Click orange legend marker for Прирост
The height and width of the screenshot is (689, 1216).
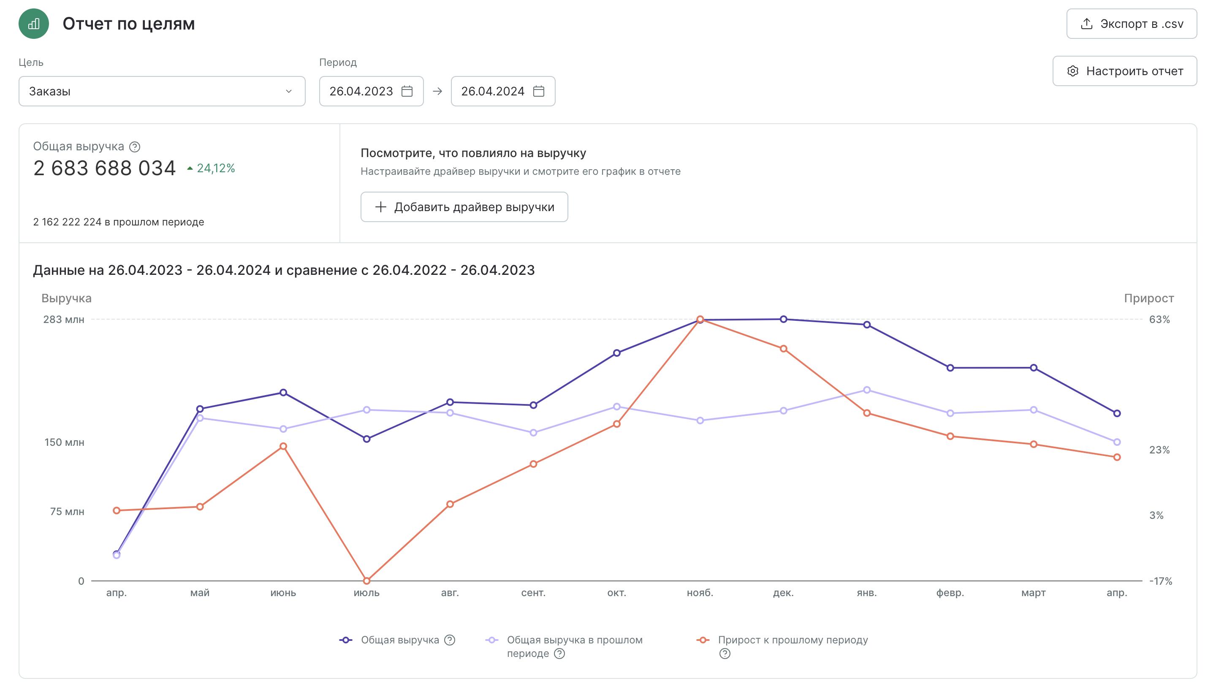[x=703, y=640]
